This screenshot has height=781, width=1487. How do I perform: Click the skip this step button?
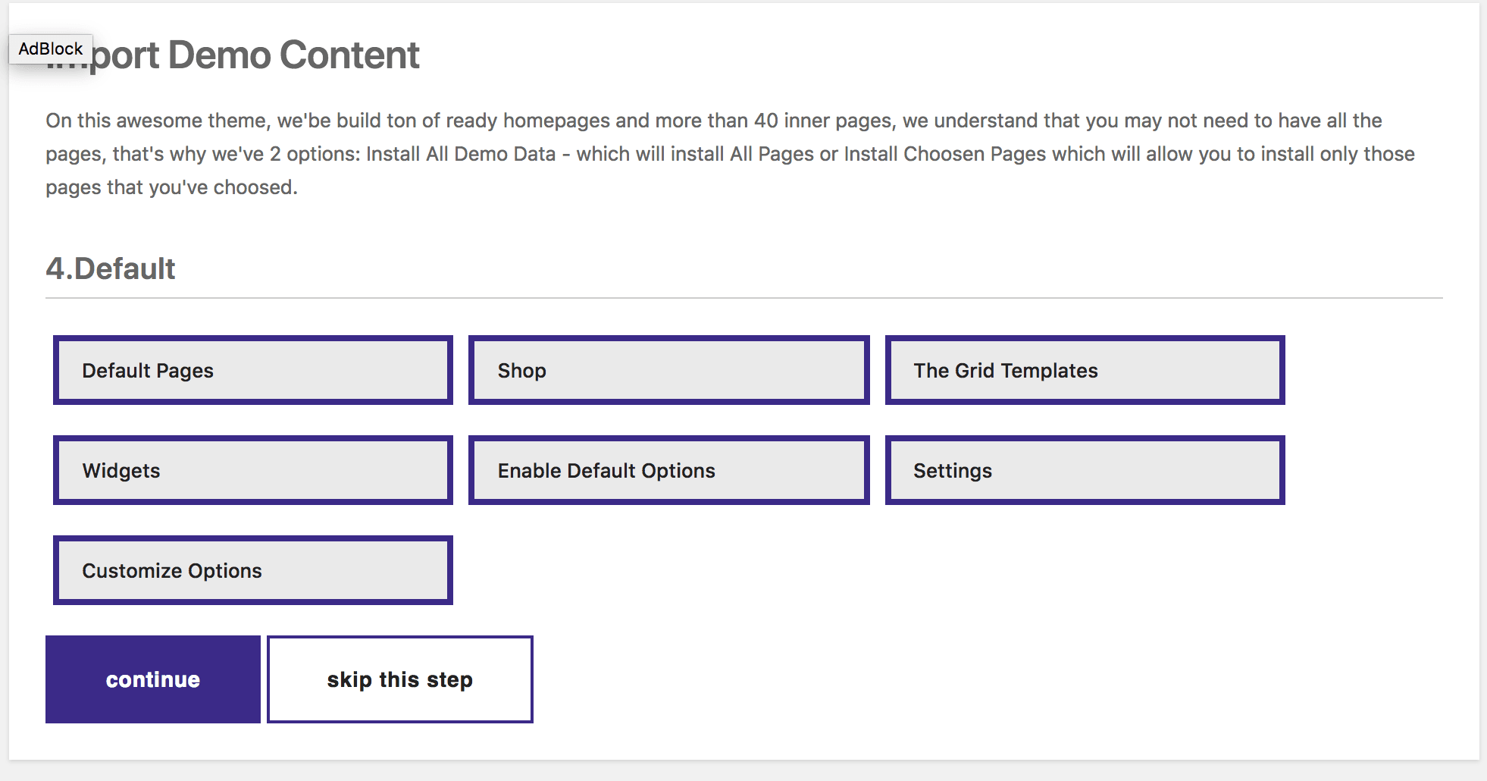400,679
